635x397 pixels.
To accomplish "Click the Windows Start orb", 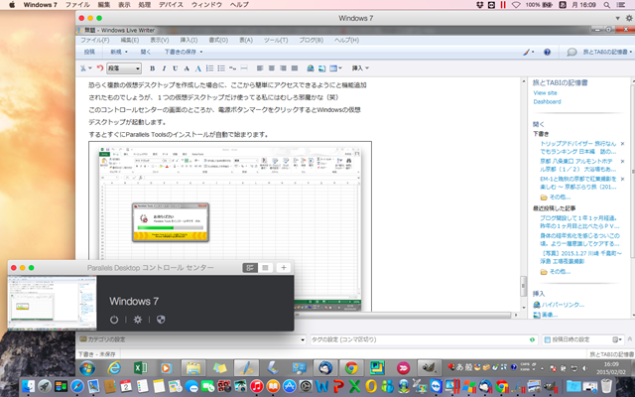I will (87, 368).
